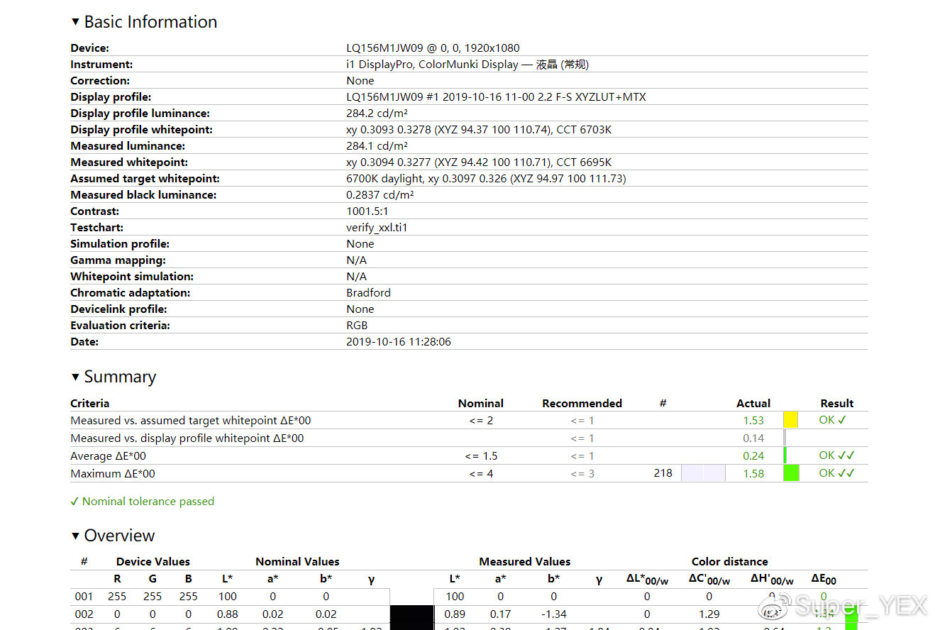
Task: Collapse the Overview section
Action: tap(75, 536)
